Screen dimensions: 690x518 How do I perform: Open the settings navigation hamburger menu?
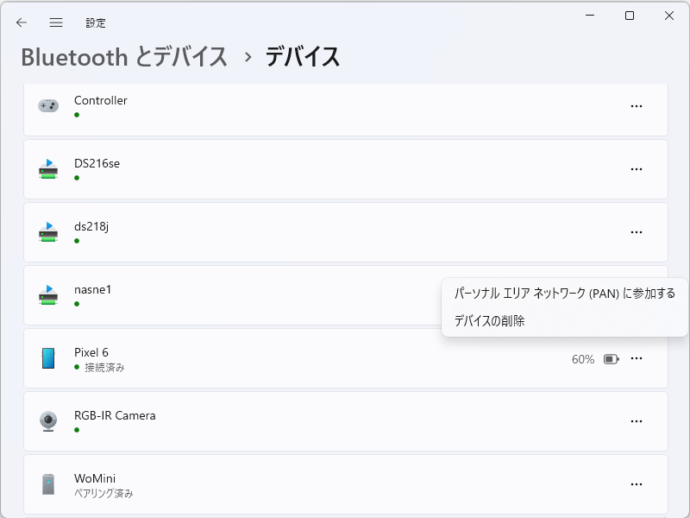(56, 22)
